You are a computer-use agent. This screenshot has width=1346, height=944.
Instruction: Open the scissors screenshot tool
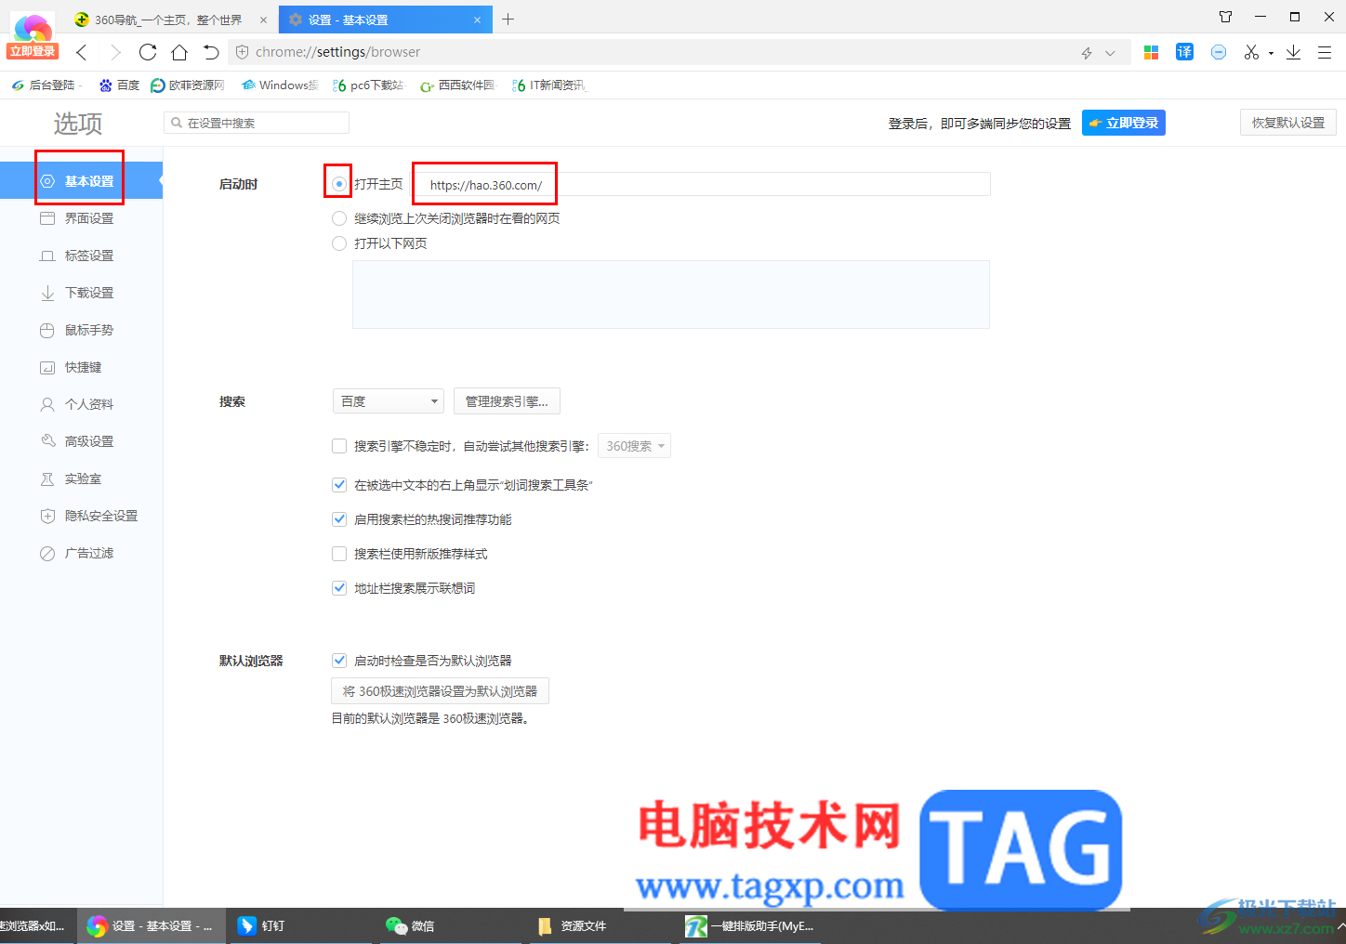(x=1251, y=52)
